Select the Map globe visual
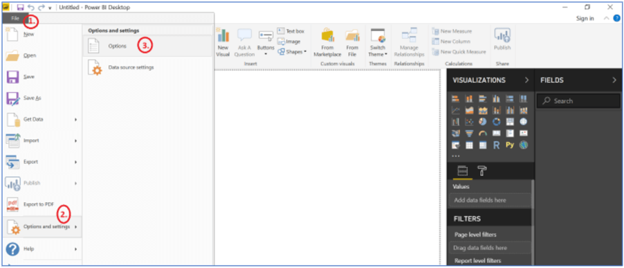Image resolution: width=624 pixels, height=268 pixels. 524,122
